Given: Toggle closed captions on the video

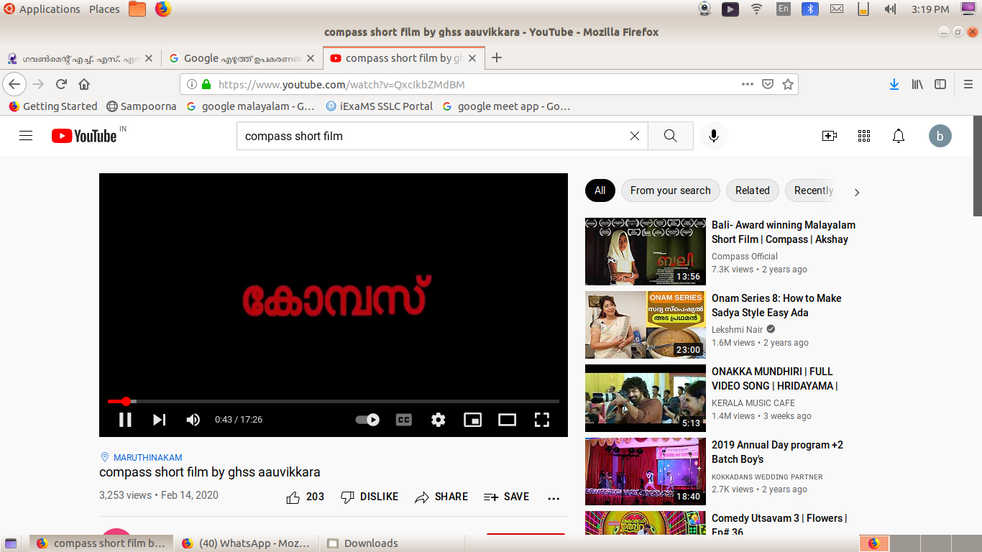Looking at the screenshot, I should click(404, 420).
